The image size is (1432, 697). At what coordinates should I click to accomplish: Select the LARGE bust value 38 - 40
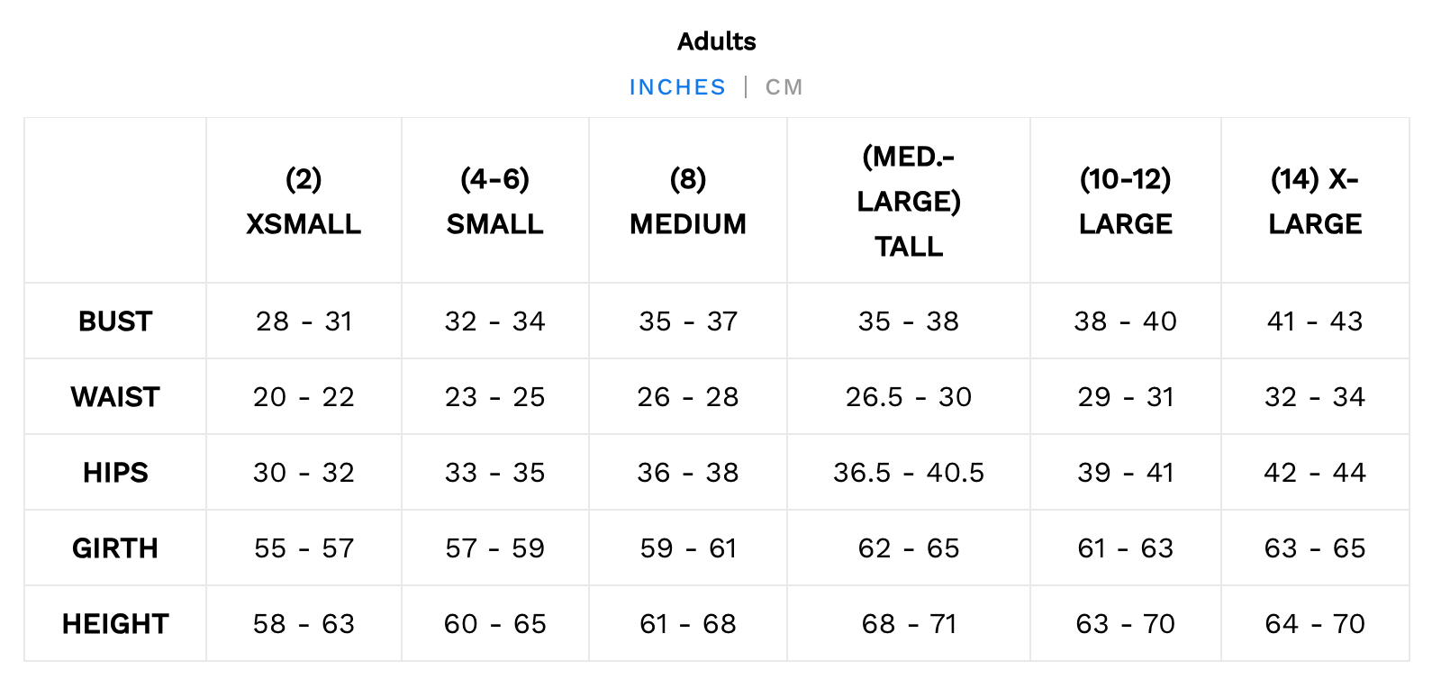pyautogui.click(x=1126, y=321)
